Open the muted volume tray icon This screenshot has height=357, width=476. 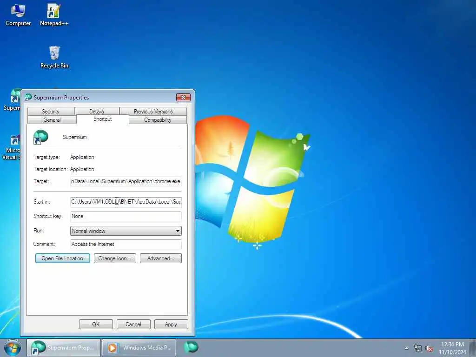[x=429, y=348]
